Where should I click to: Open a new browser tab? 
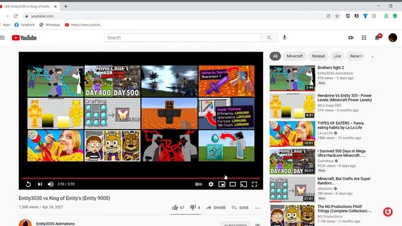click(x=65, y=6)
